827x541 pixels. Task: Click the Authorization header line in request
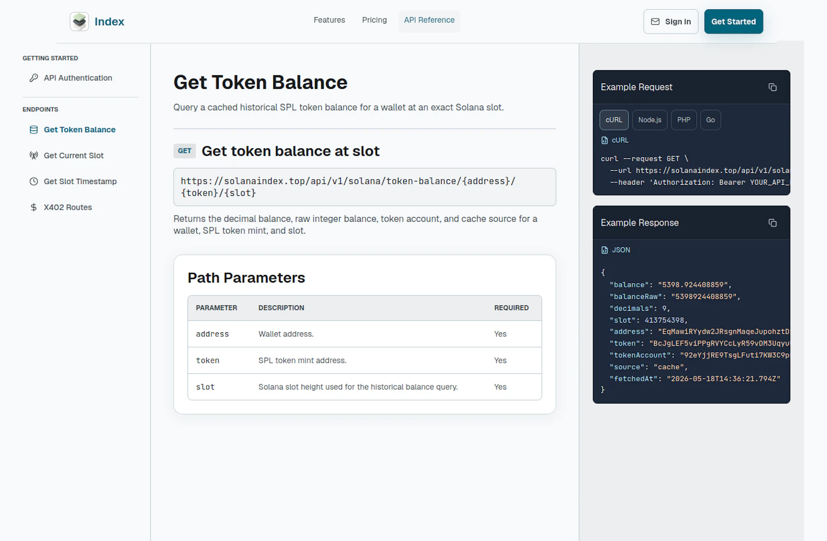[700, 182]
